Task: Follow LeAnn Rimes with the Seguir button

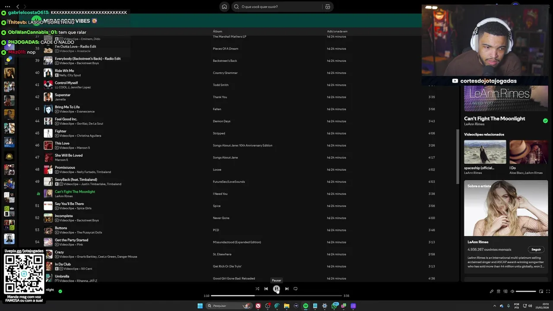Action: tap(536, 250)
